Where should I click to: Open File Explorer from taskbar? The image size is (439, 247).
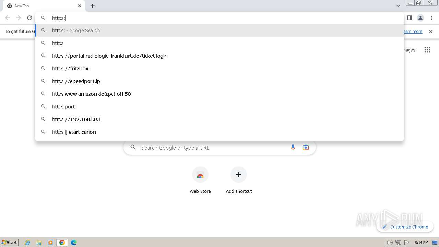click(x=39, y=243)
